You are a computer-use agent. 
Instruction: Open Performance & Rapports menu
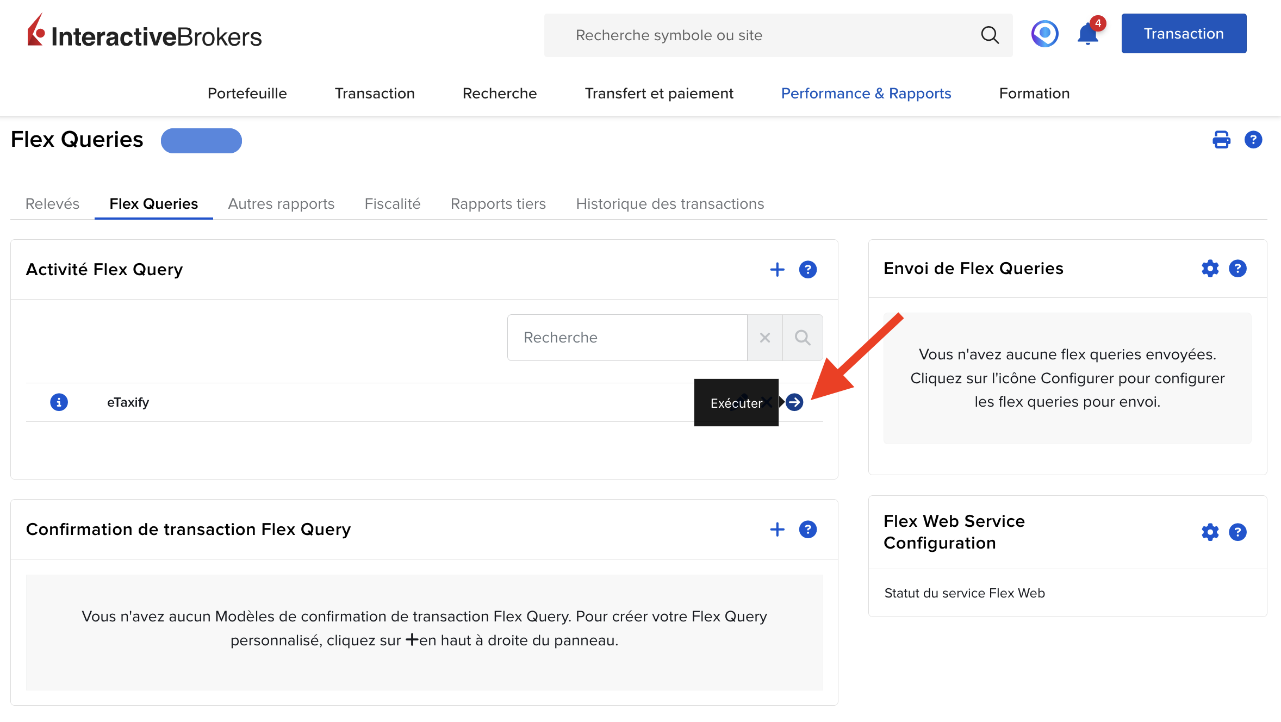tap(866, 94)
